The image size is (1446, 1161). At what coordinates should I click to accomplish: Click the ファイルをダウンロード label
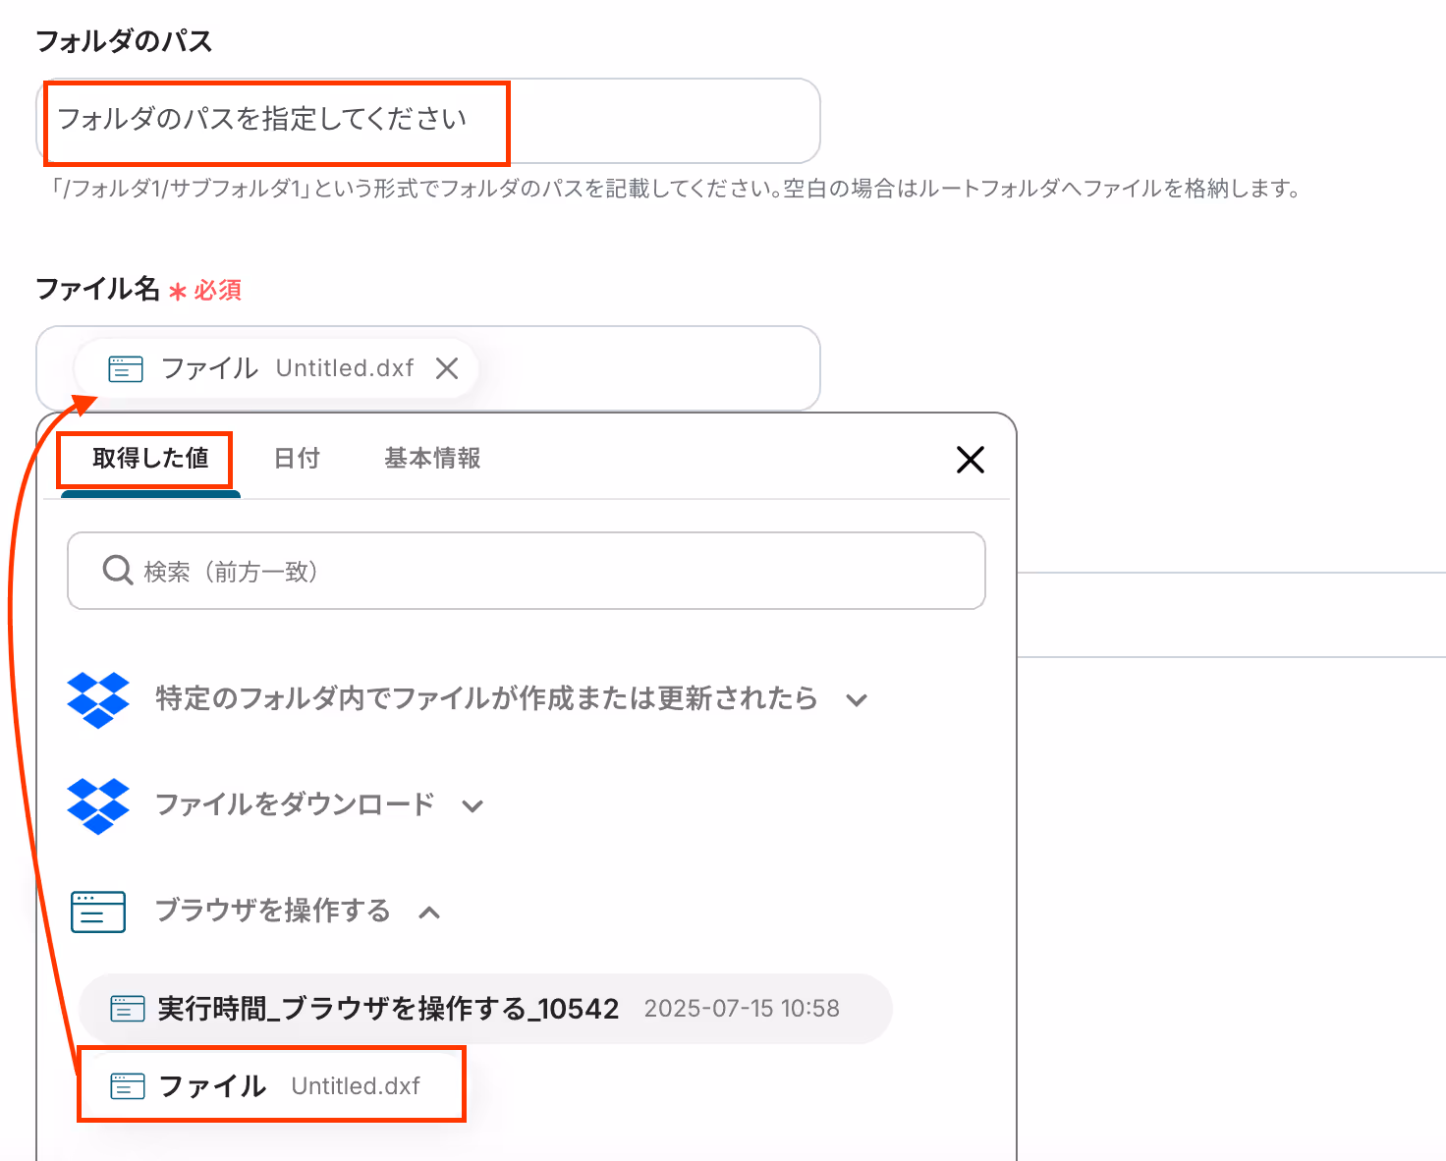coord(295,804)
